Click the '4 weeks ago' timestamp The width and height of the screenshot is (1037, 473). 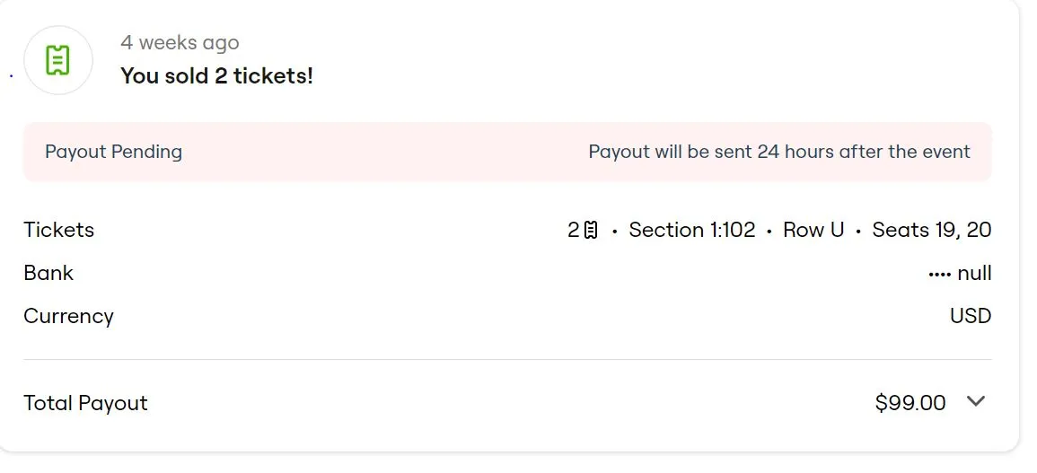point(180,42)
